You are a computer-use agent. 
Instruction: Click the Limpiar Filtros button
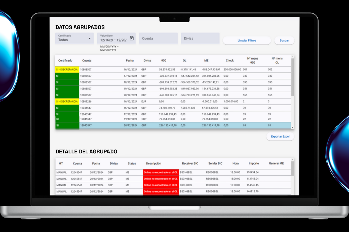click(247, 41)
